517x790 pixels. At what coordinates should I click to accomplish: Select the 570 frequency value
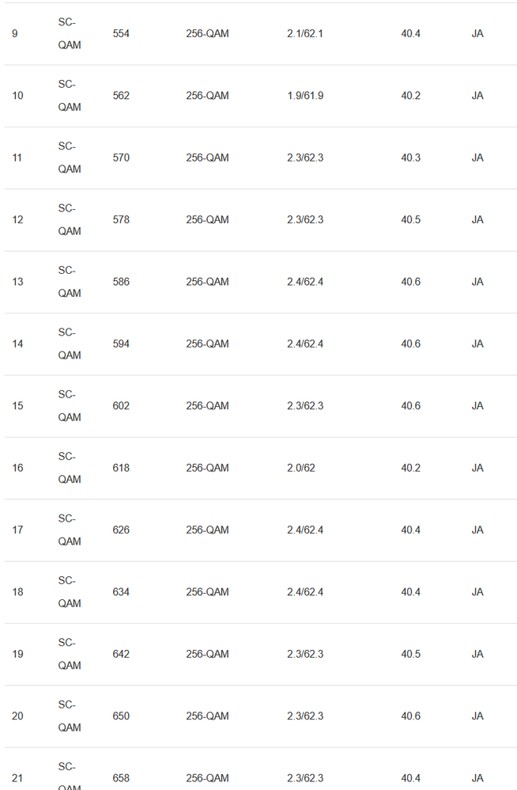(x=121, y=158)
